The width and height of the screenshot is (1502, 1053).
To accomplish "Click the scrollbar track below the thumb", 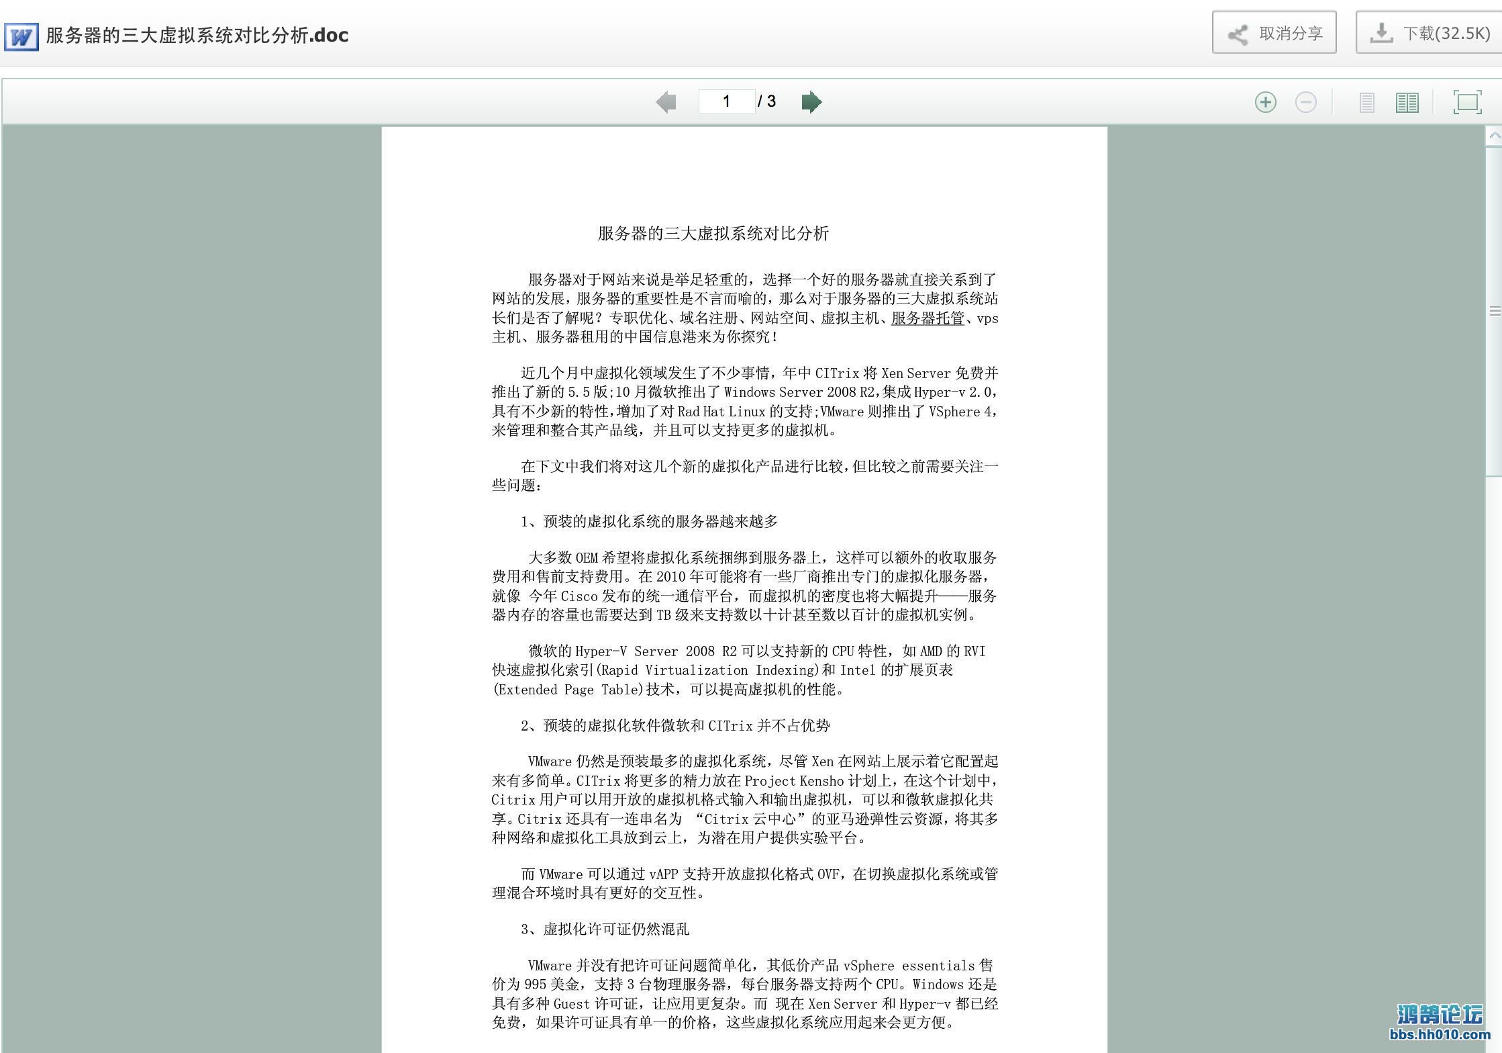I will [1494, 672].
